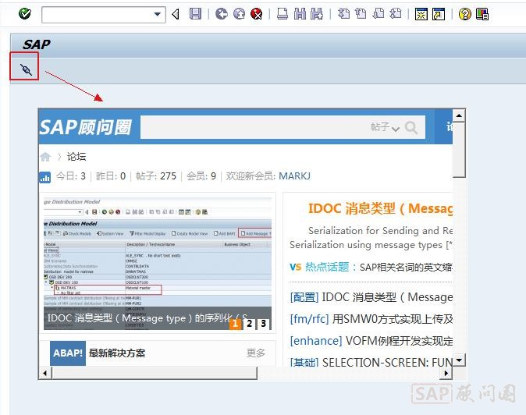Click the red Cancel icon
Image resolution: width=526 pixels, height=415 pixels.
click(257, 14)
